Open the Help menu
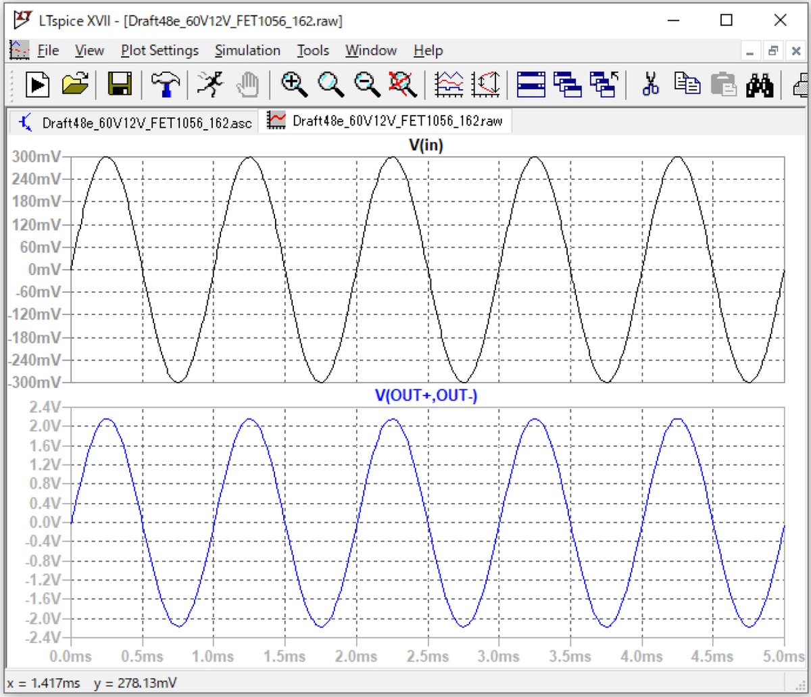Screen dimensions: 811x697 click(x=428, y=51)
